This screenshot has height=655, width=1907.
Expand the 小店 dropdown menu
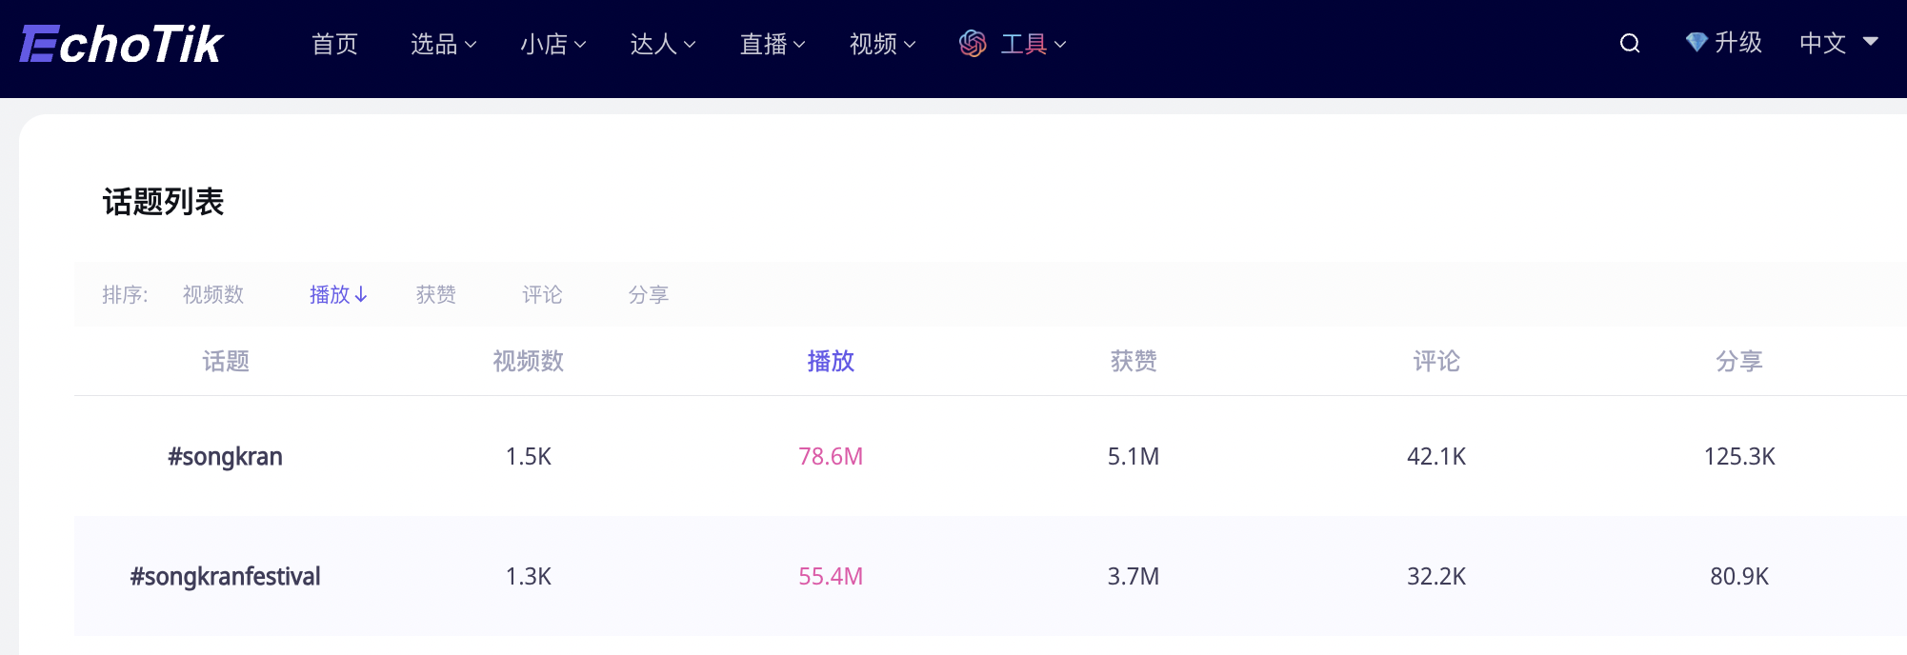point(552,44)
